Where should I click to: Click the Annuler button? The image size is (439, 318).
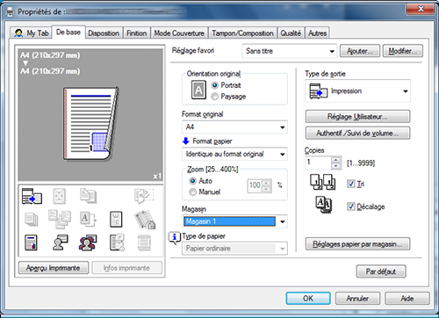coord(357,299)
